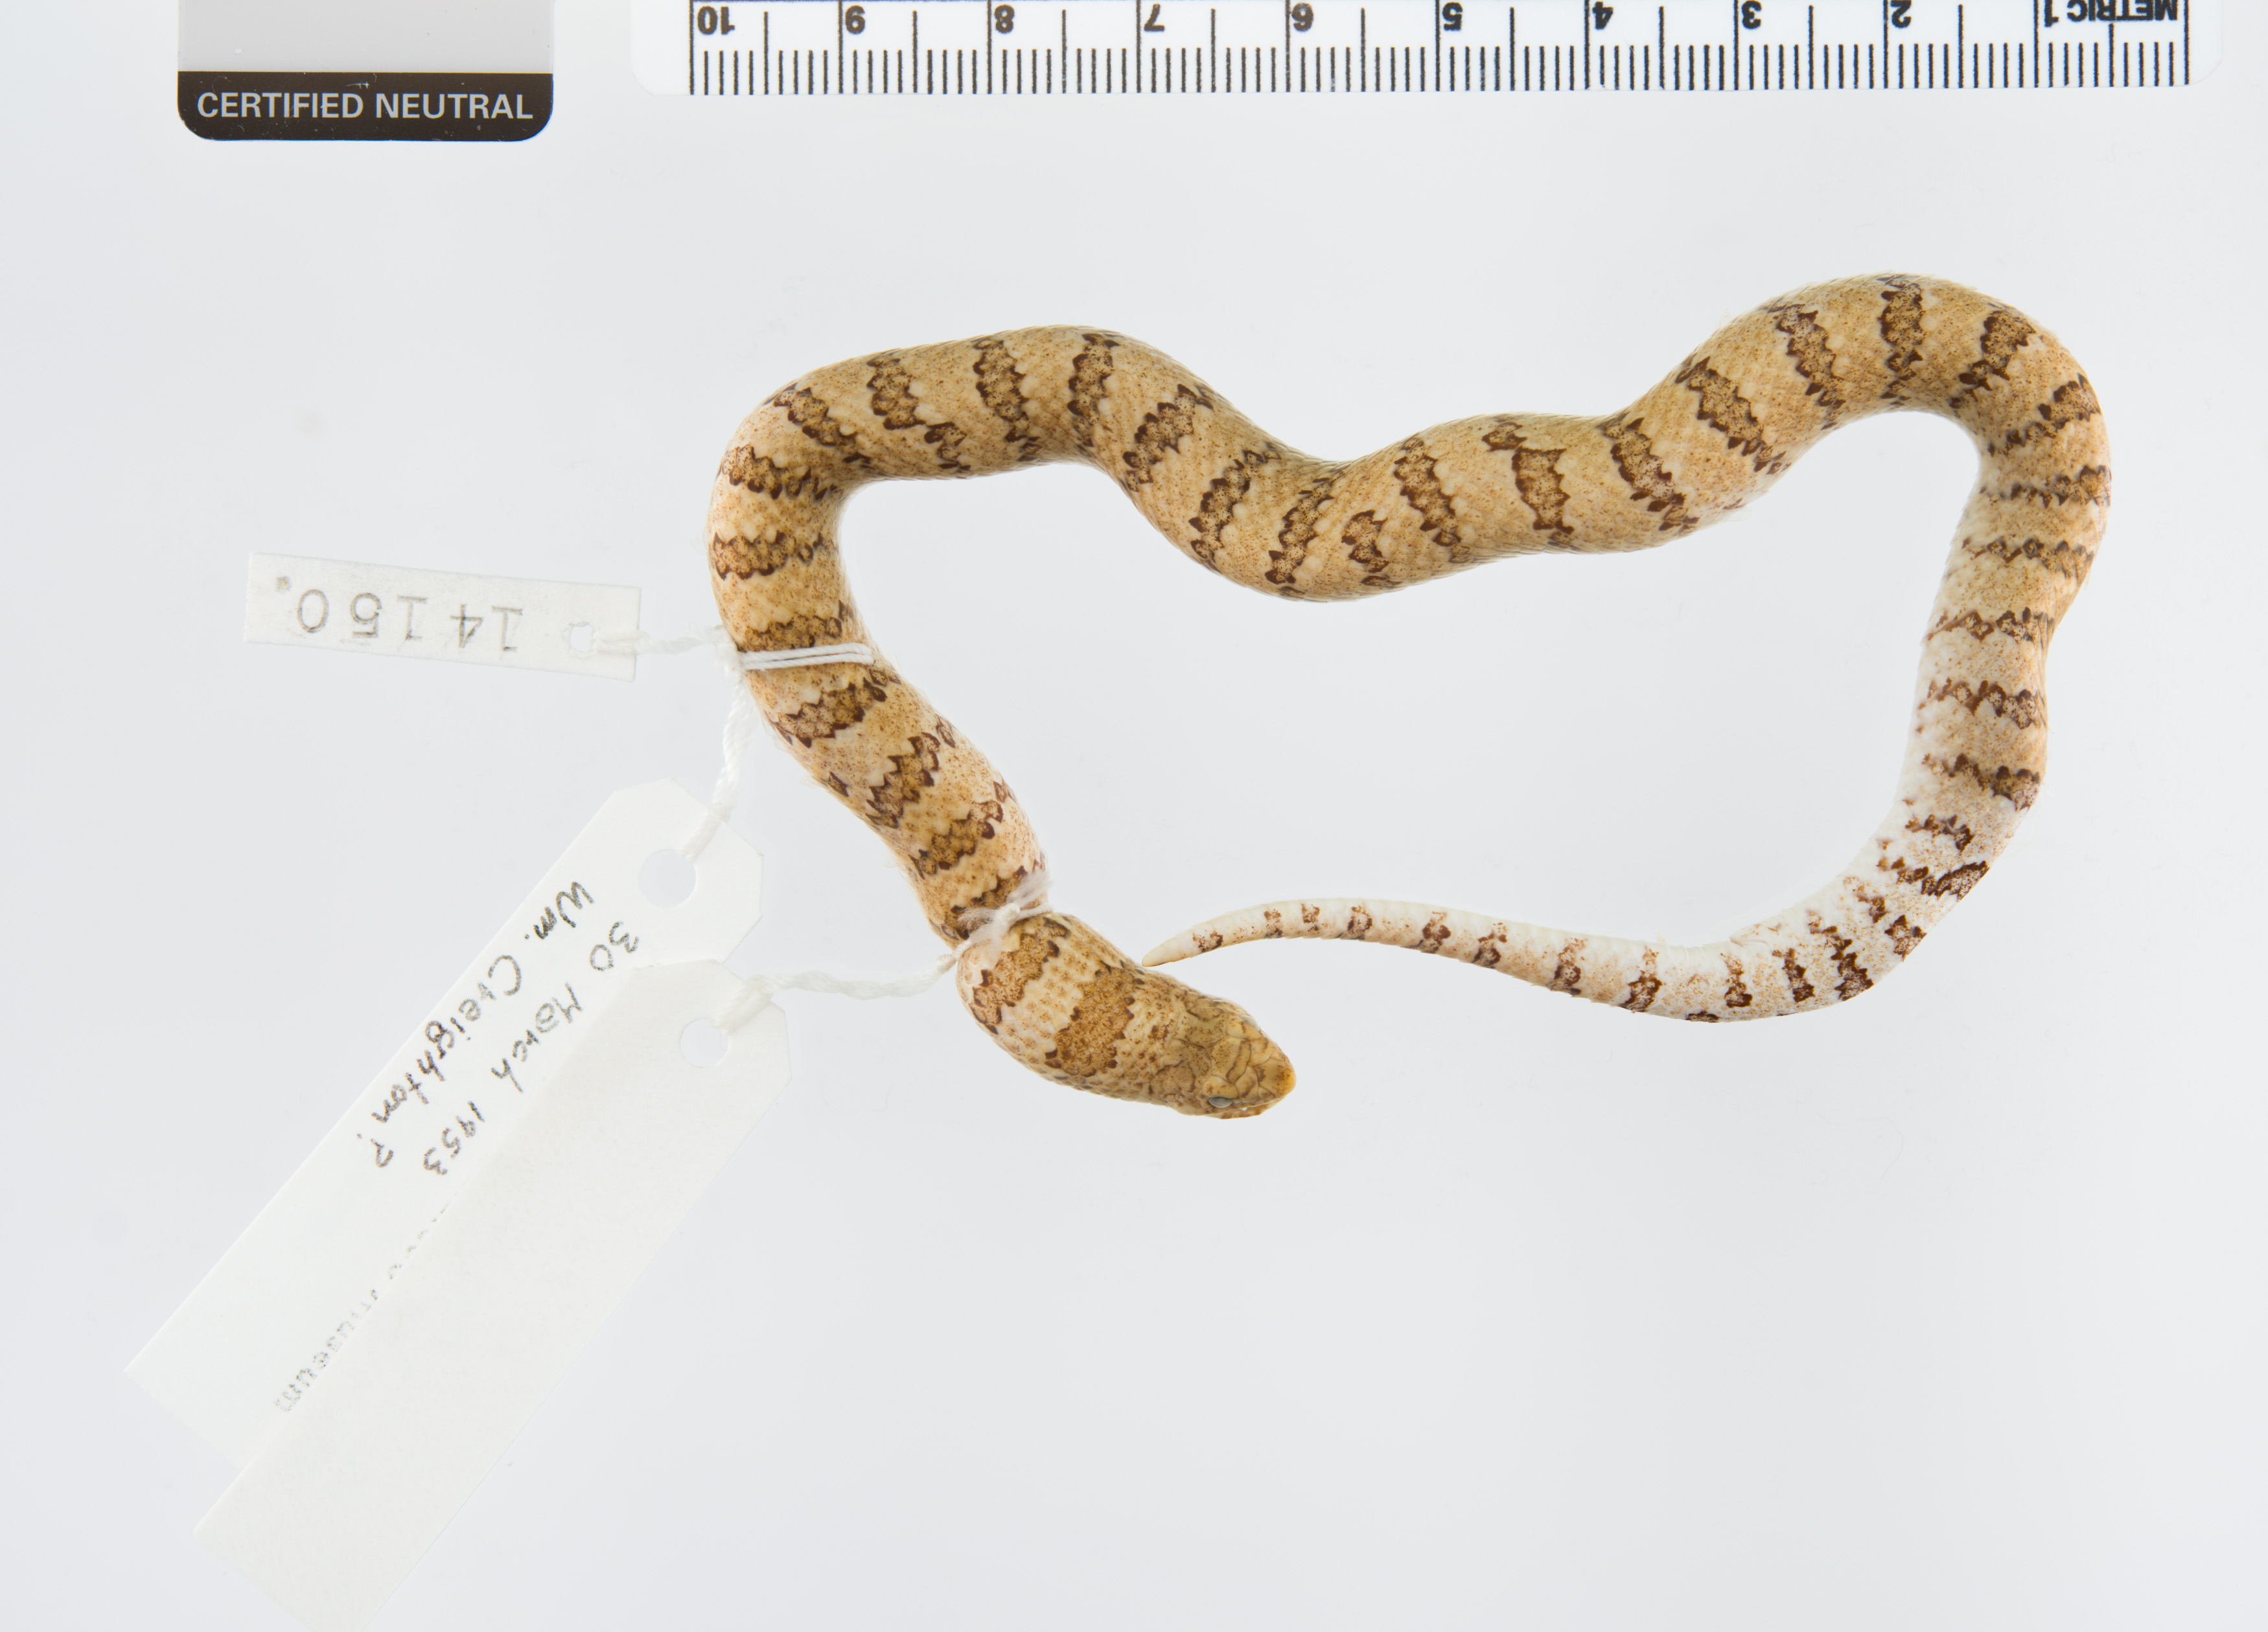Screen dimensions: 2268x1632
Task: Click the CERTIFIED NEUTRAL label
Action: click(365, 106)
